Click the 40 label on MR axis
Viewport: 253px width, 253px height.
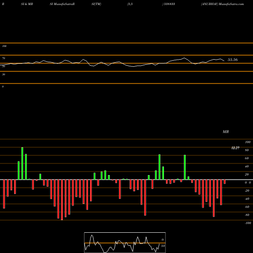click(x=247, y=166)
